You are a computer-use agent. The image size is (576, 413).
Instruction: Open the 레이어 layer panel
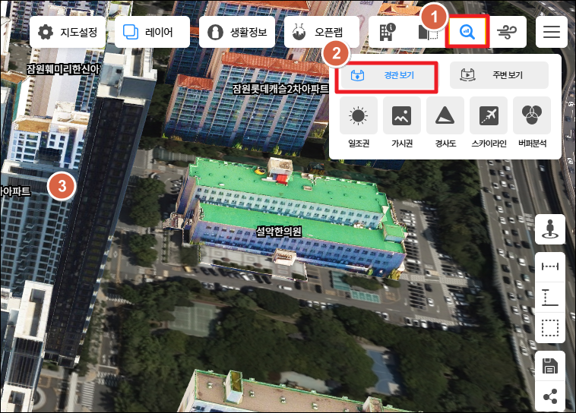152,33
